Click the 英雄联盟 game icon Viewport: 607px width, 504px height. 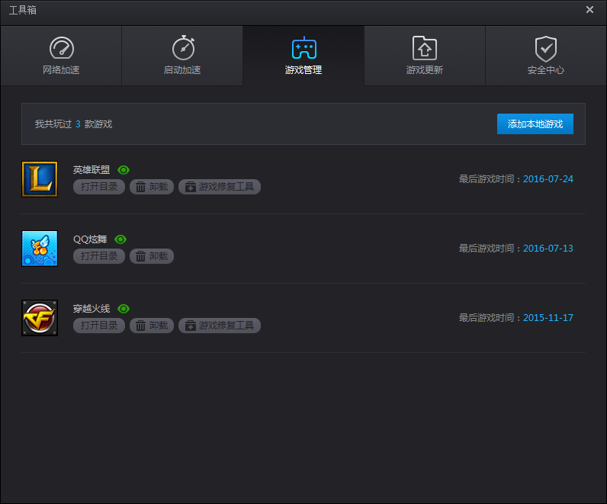point(40,179)
